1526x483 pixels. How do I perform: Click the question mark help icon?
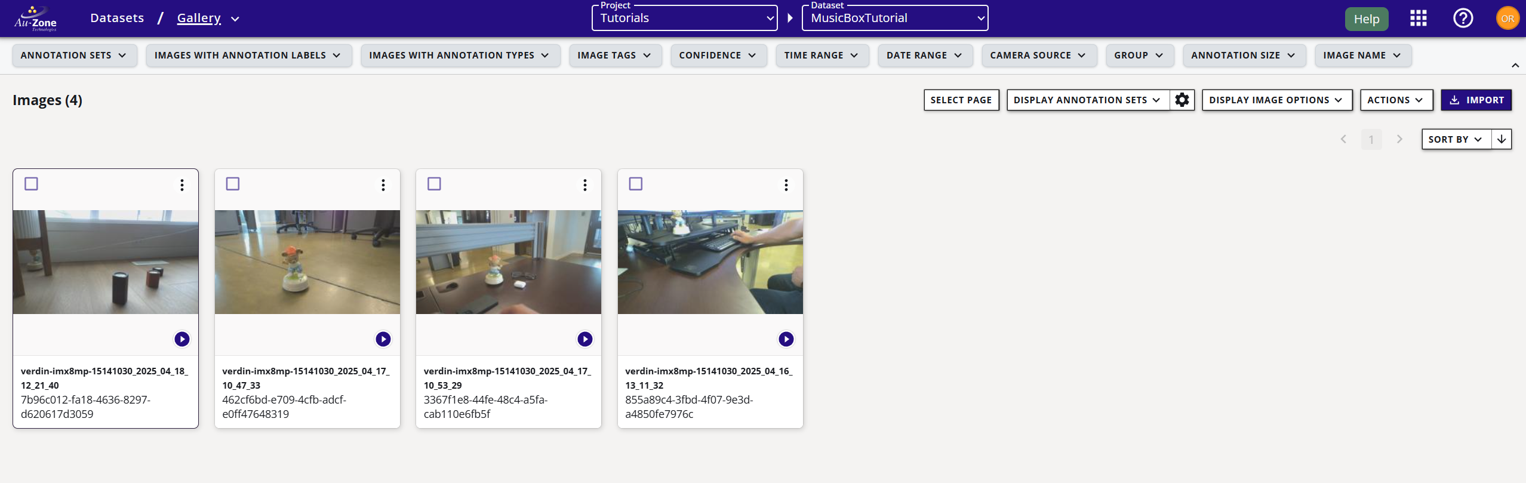click(1463, 19)
